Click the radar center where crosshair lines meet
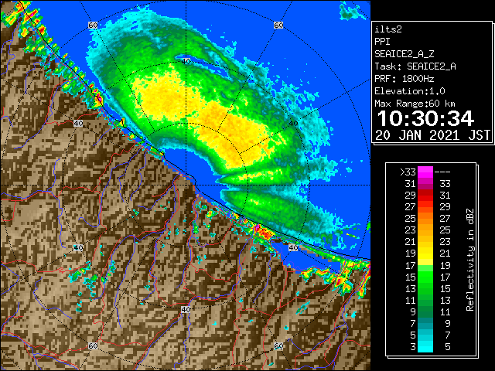This screenshot has width=495, height=371. click(186, 185)
